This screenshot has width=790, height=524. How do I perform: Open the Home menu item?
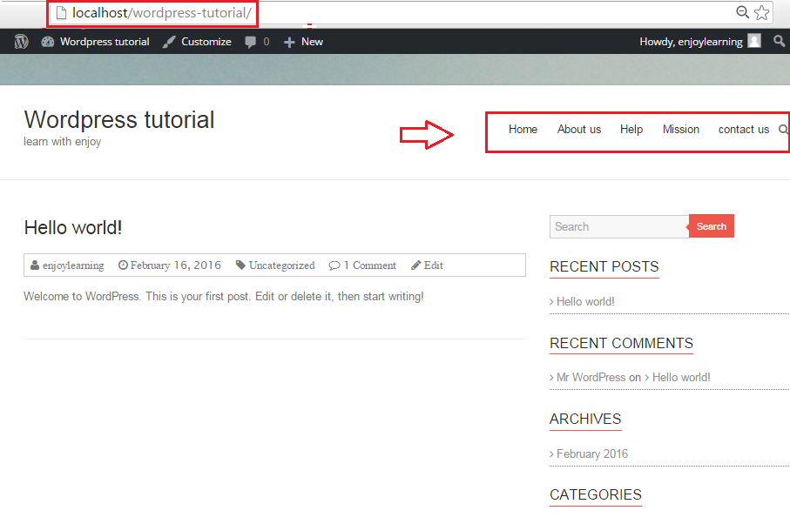[523, 130]
